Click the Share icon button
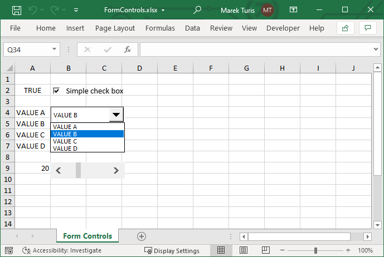This screenshot has height=257, width=384. click(346, 28)
